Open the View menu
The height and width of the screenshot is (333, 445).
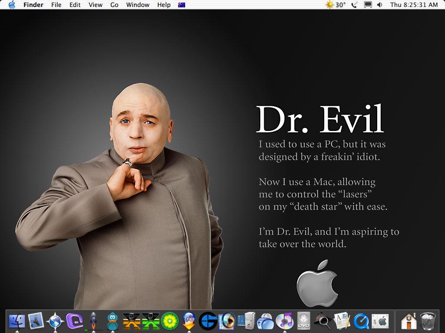(x=95, y=5)
